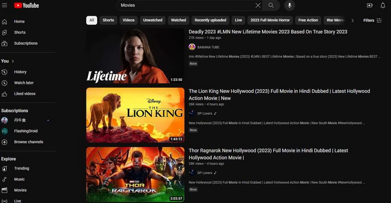Open the notifications bell
This screenshot has height=203, width=391.
click(383, 5)
